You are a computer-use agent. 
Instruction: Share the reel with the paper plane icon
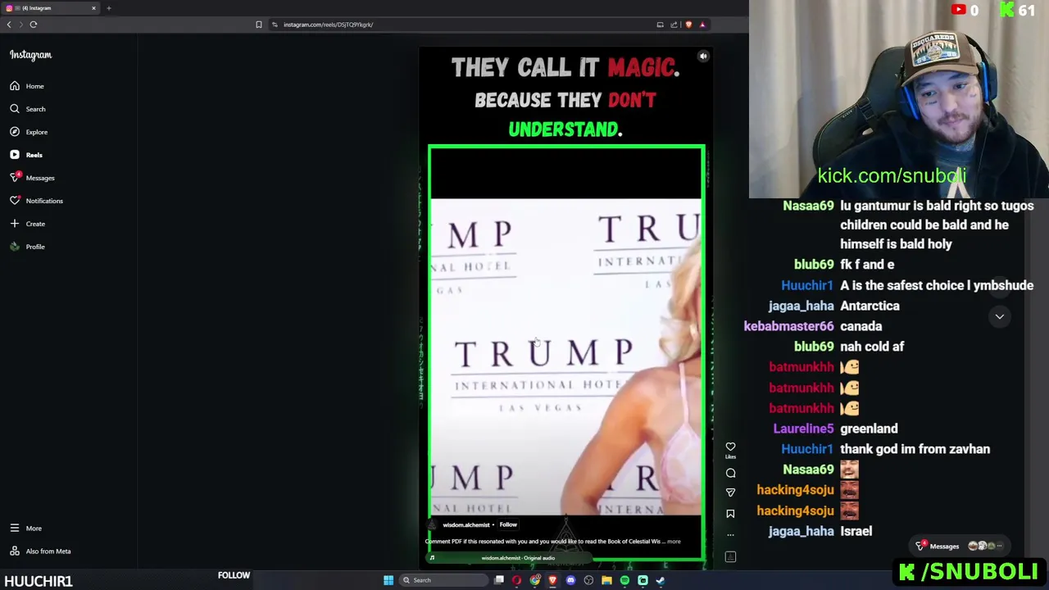730,492
